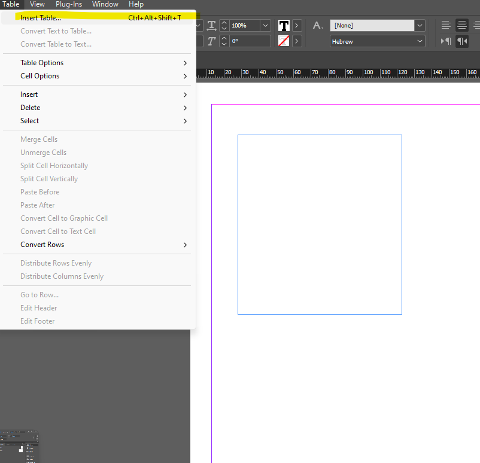This screenshot has width=480, height=463.
Task: Click the character style 'A.' icon
Action: click(318, 26)
